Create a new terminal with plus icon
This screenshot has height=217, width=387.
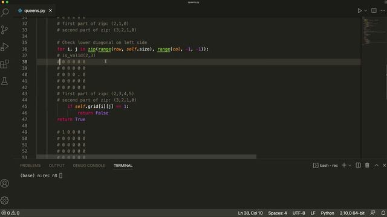(x=344, y=165)
